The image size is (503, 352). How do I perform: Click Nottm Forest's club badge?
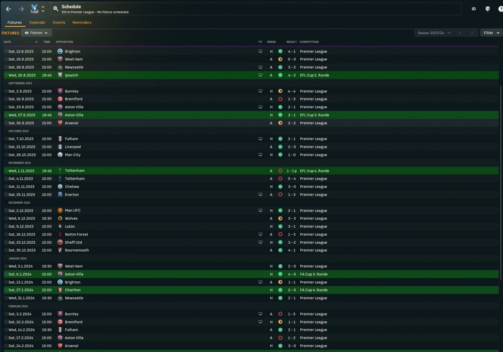click(x=60, y=235)
